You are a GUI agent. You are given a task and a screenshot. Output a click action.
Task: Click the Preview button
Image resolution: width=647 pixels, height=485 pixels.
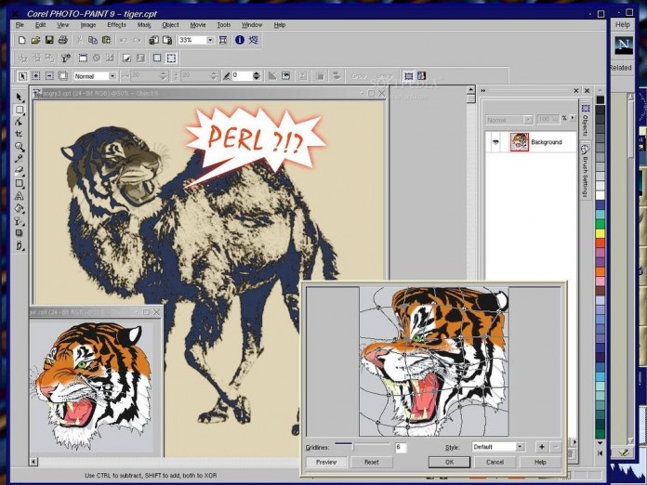[x=326, y=462]
